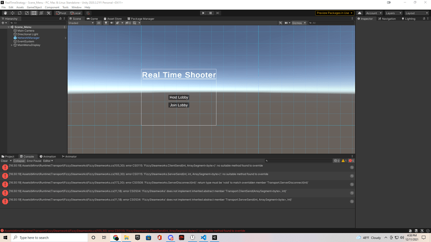Click the Preview Packages in Use button

[x=334, y=13]
